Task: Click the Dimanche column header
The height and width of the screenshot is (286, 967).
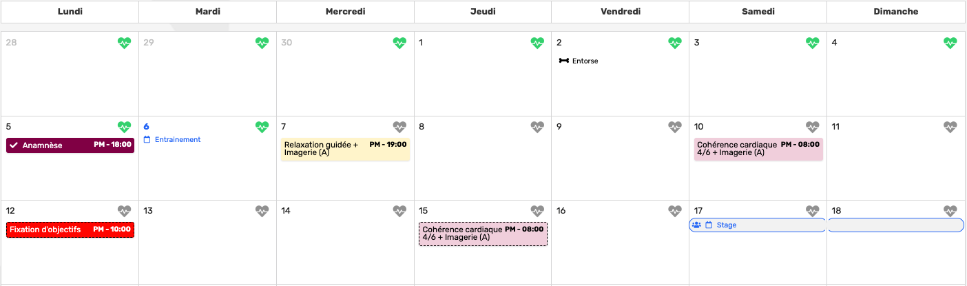Action: click(x=895, y=11)
